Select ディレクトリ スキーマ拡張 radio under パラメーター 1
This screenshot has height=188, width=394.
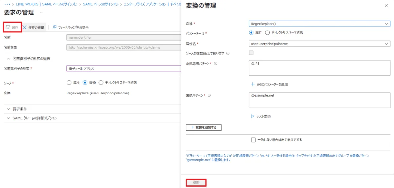click(267, 33)
